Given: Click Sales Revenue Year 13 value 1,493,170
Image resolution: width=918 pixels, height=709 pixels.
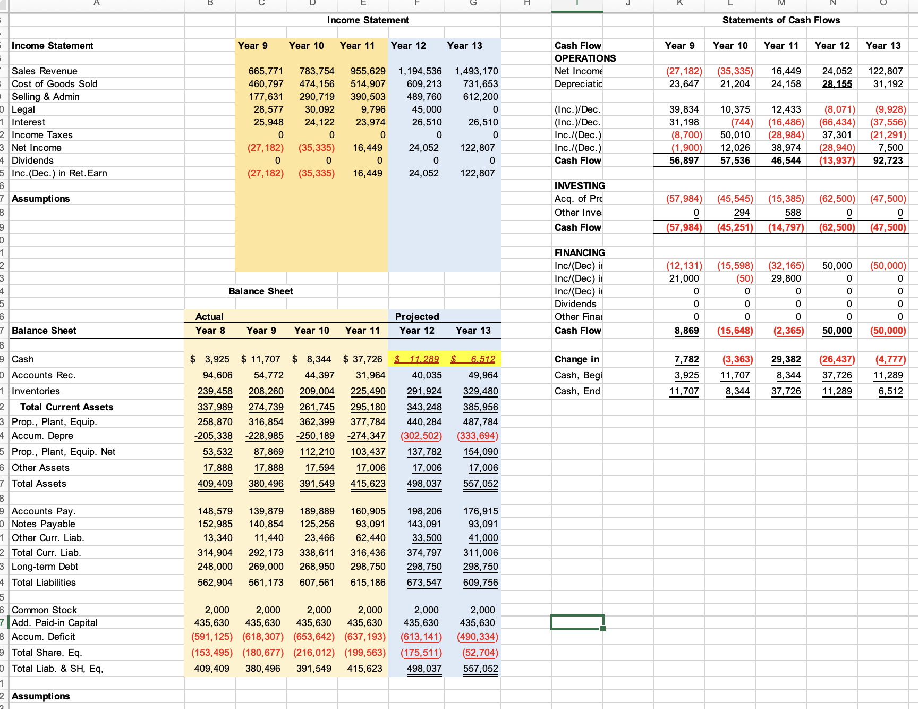Looking at the screenshot, I should [x=477, y=71].
